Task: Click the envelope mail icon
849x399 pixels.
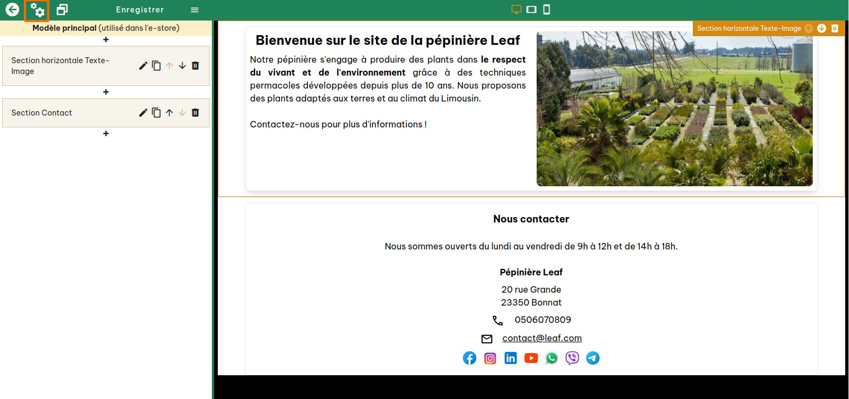Action: [x=487, y=339]
